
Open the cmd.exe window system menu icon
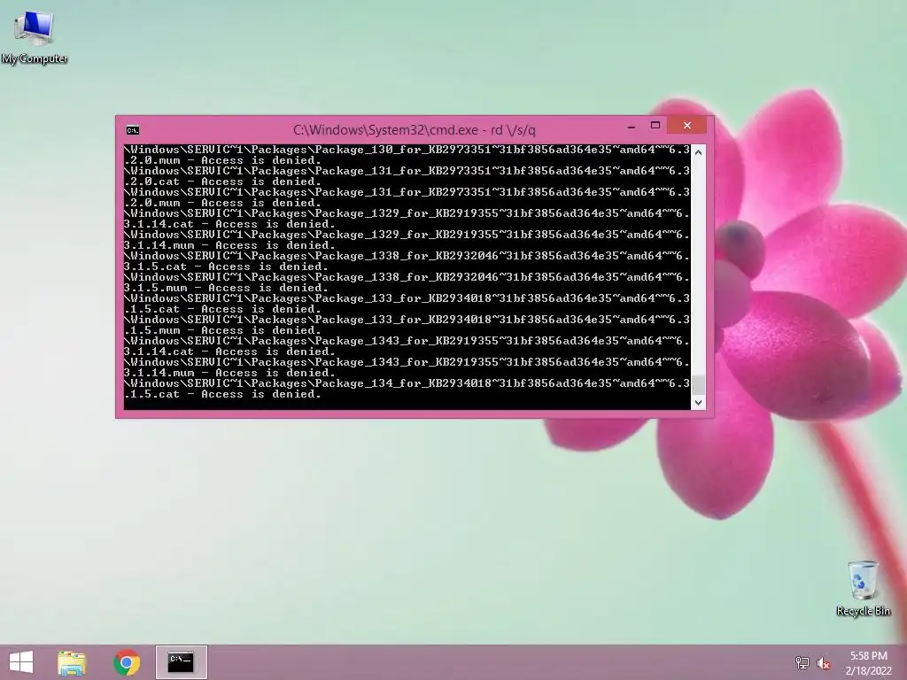133,130
